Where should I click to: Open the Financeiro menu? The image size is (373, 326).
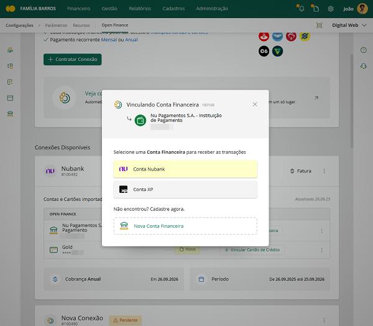coord(79,9)
